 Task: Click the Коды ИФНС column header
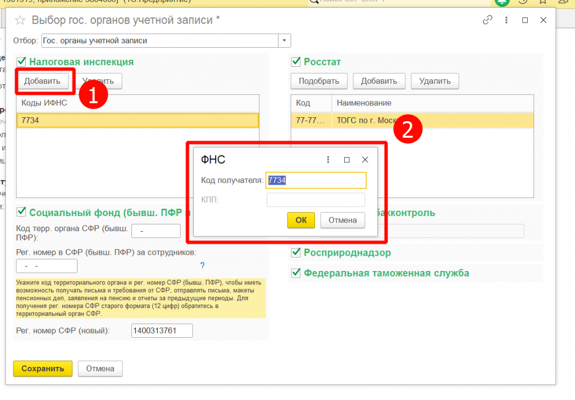[138, 103]
